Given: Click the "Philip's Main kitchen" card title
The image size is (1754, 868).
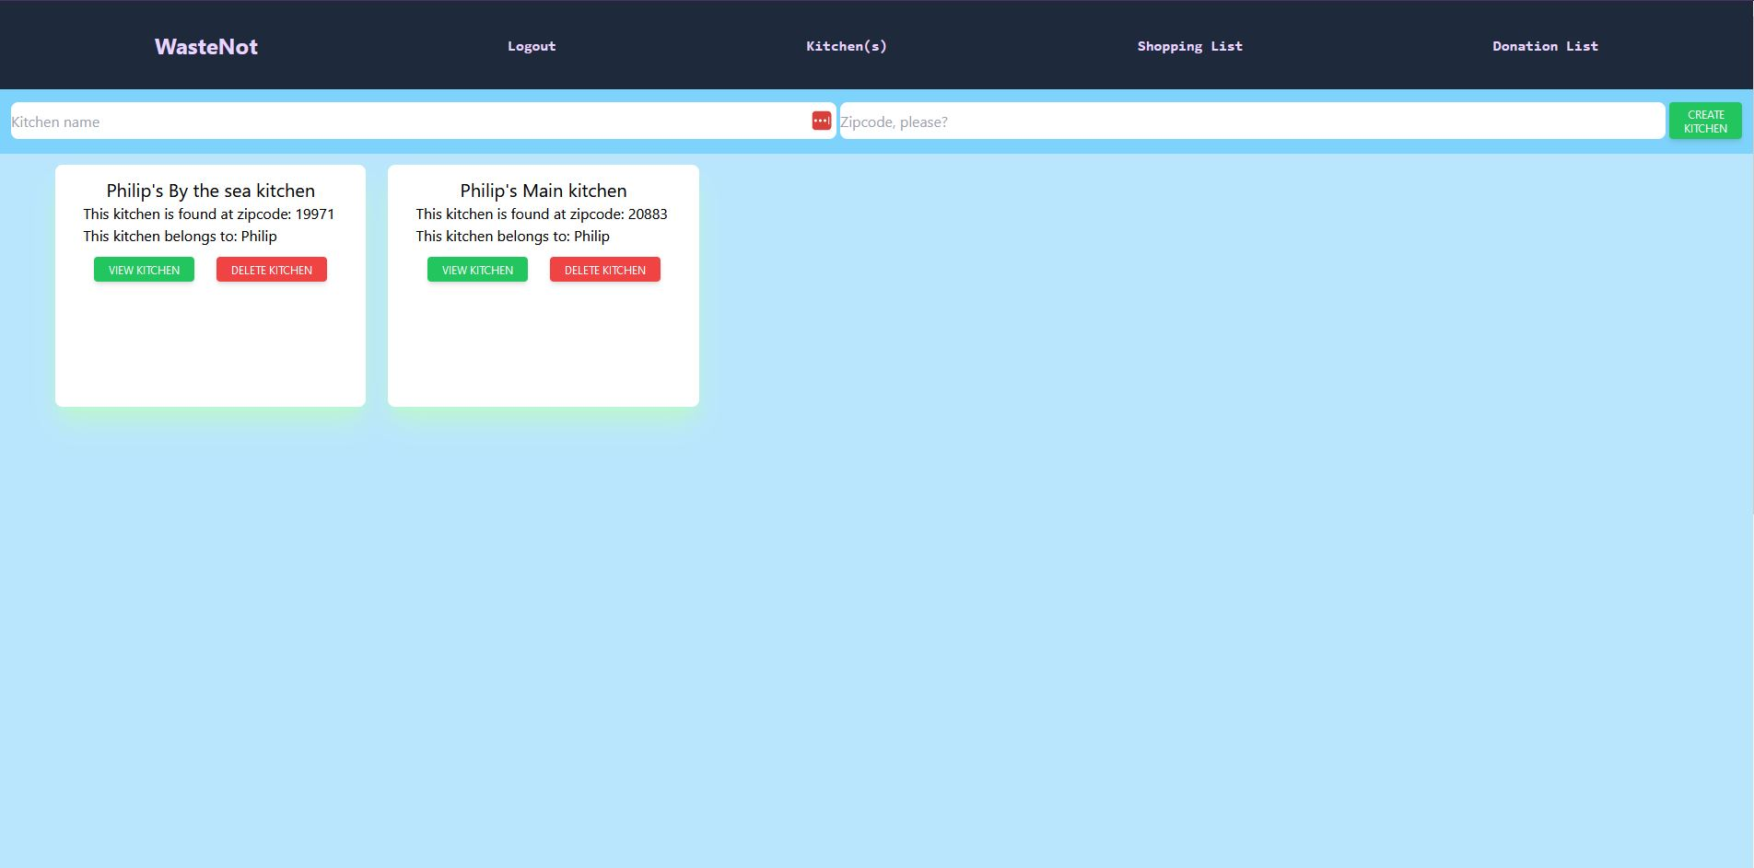Looking at the screenshot, I should [x=544, y=191].
